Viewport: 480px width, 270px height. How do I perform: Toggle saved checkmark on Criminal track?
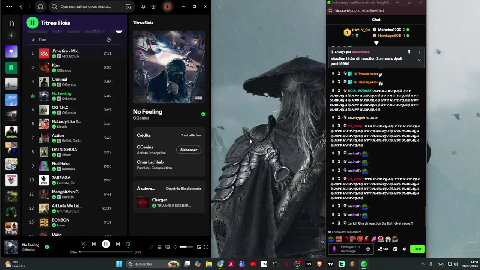54,84
